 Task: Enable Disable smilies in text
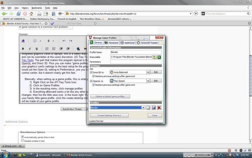tap(22, 141)
